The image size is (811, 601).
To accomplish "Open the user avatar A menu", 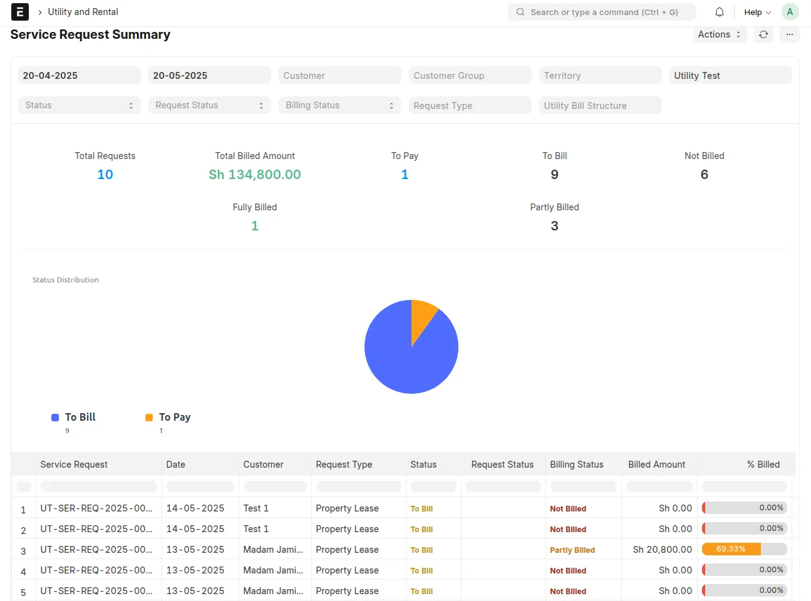I will tap(790, 12).
